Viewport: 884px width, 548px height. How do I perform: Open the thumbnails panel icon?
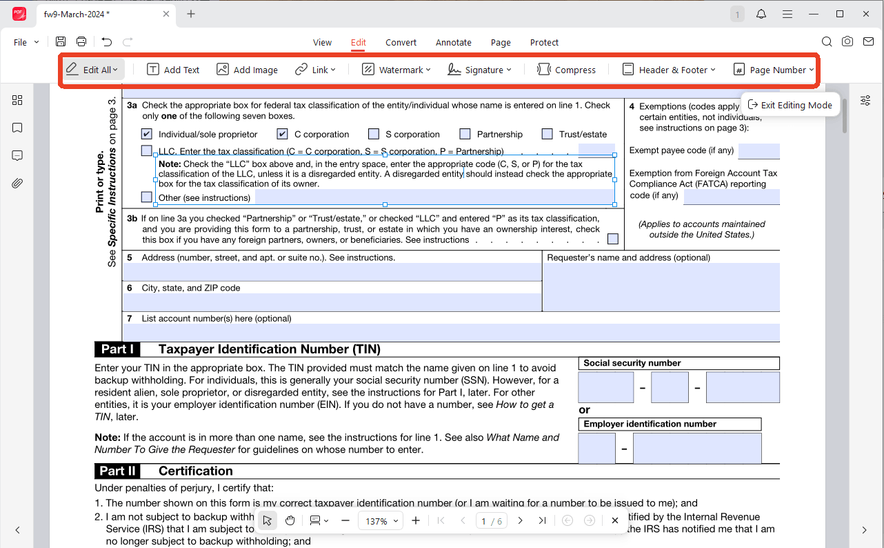point(17,100)
